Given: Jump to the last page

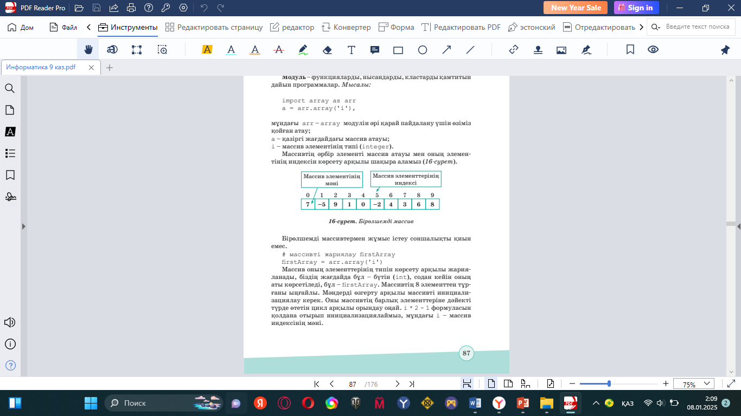Looking at the screenshot, I should pos(412,384).
